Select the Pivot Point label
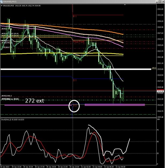This screenshot has width=165, height=168. pyautogui.click(x=79, y=42)
